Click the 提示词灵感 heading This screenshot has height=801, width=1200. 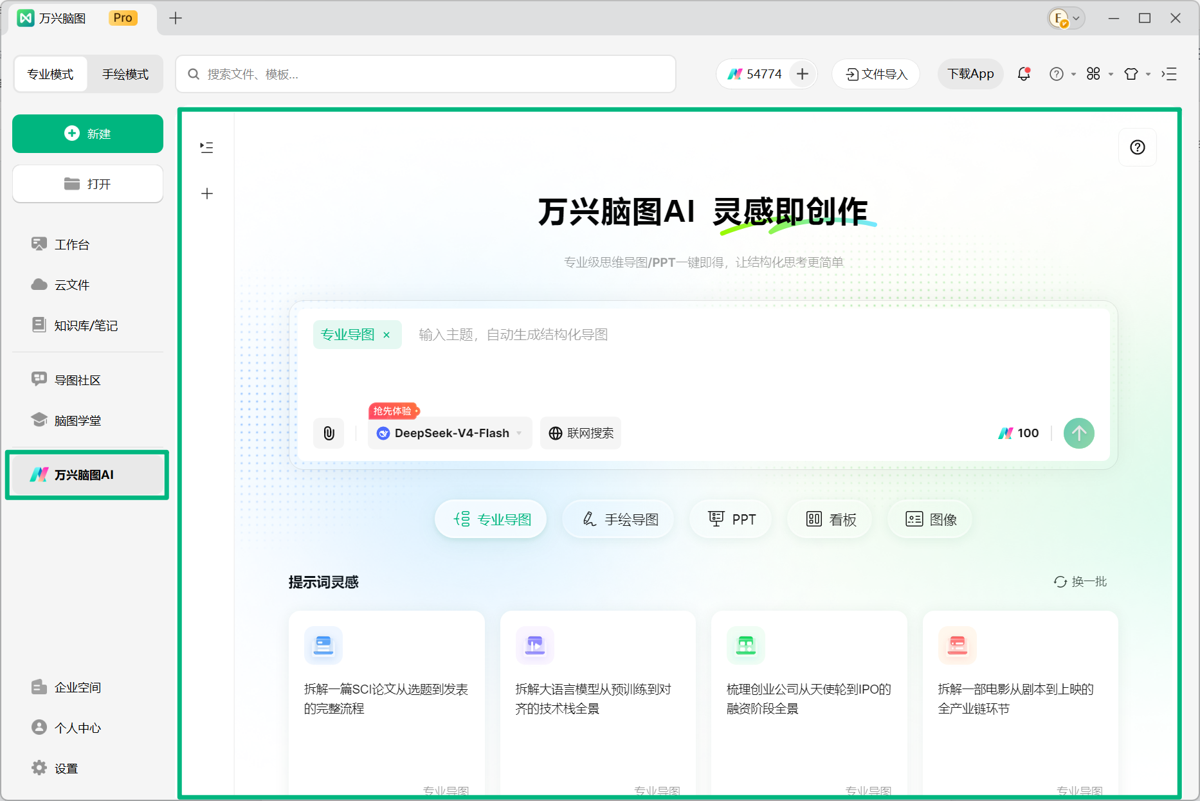click(323, 582)
